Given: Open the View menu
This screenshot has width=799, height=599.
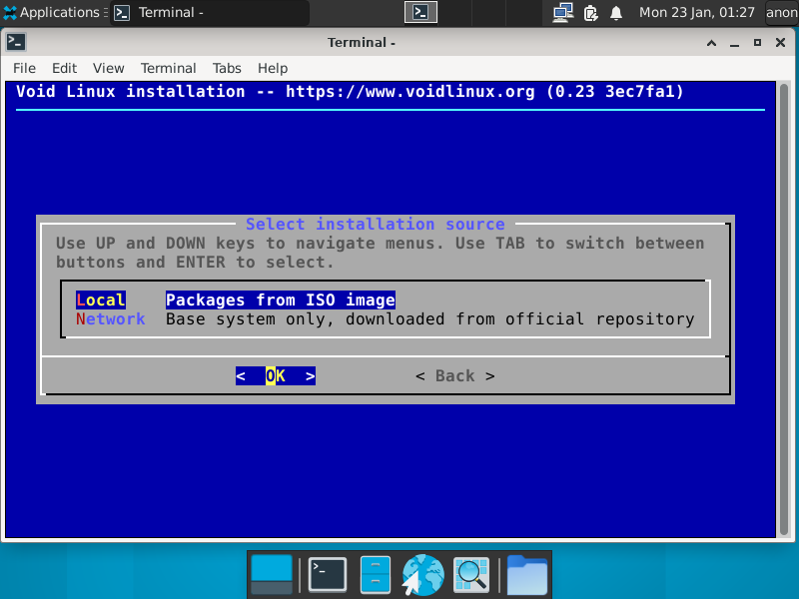Looking at the screenshot, I should [109, 68].
